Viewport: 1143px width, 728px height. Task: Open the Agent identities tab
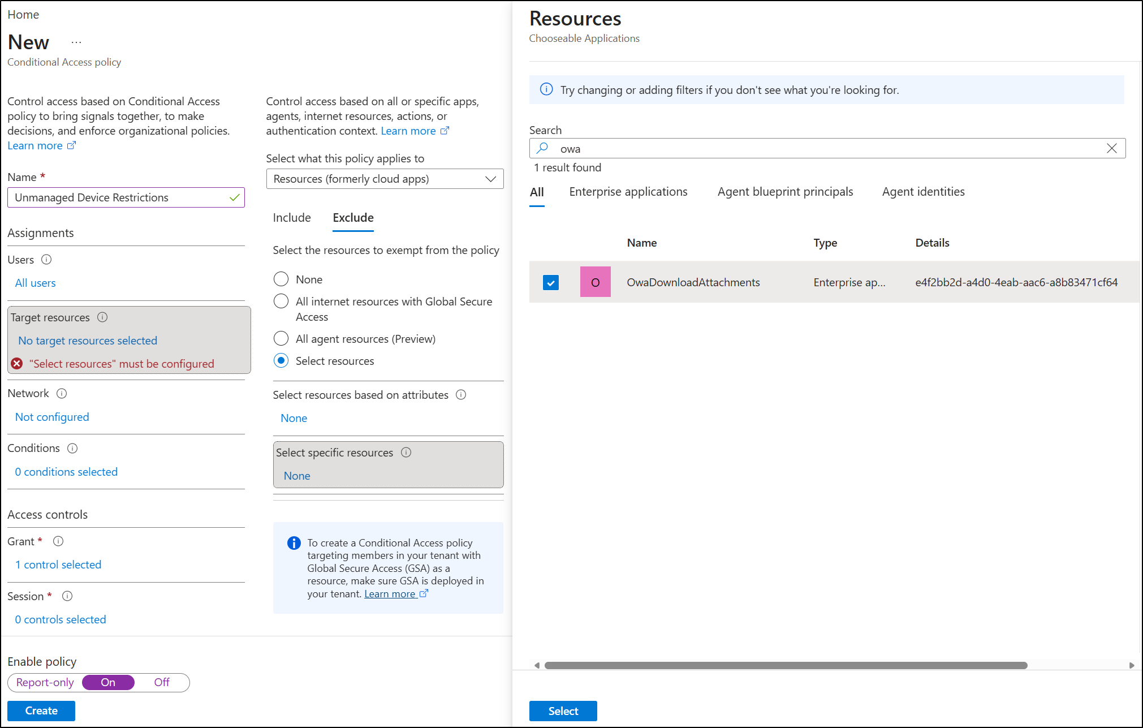coord(923,192)
